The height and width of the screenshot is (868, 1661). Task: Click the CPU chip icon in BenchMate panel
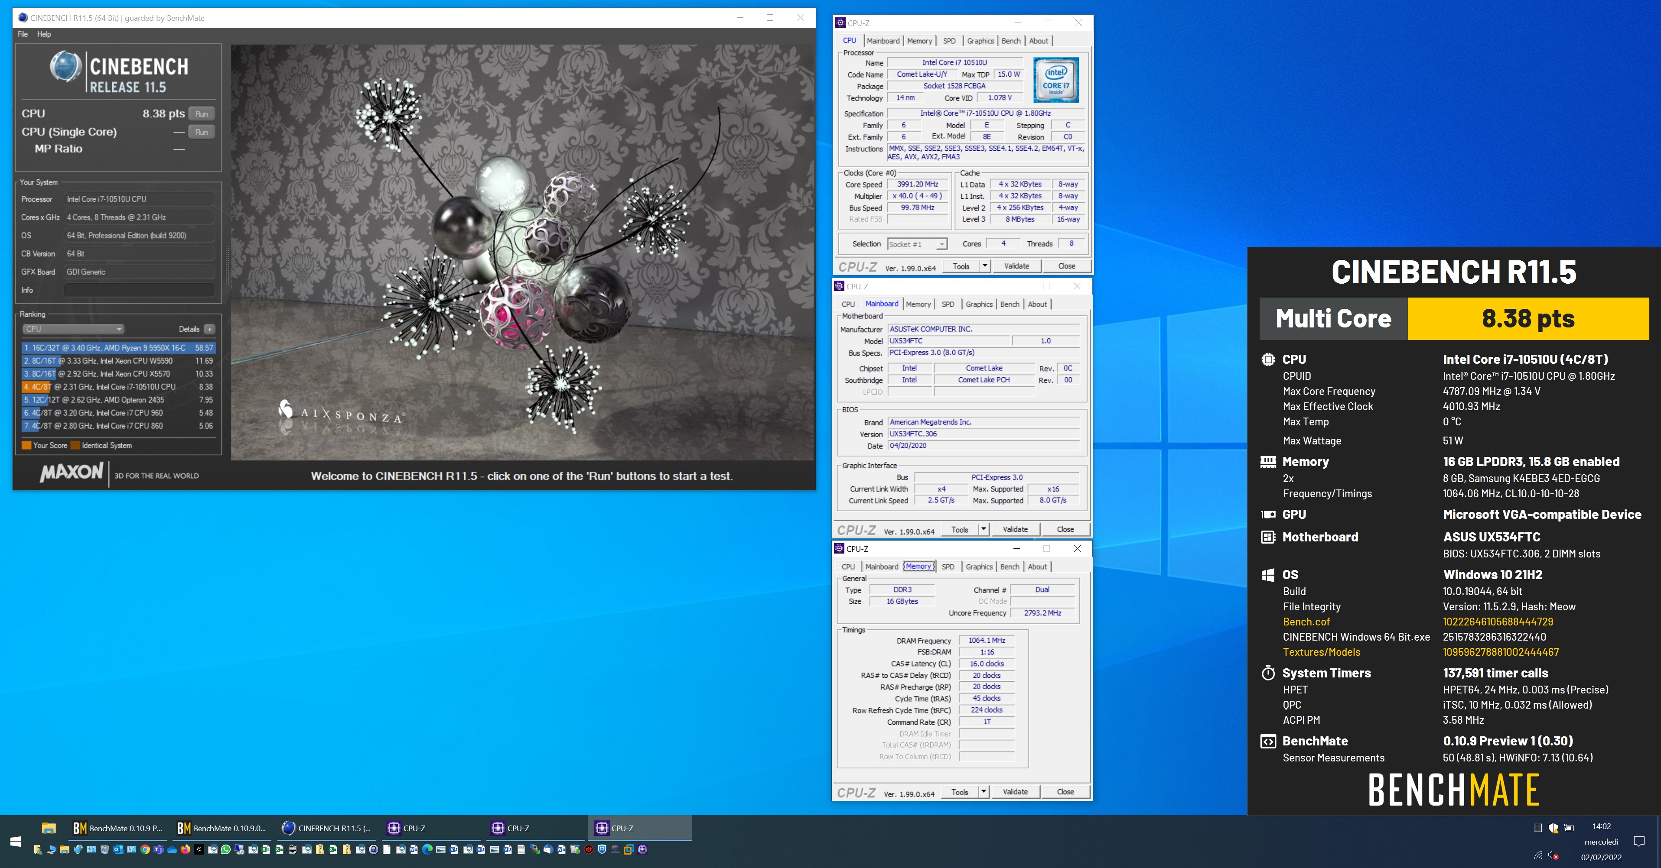tap(1268, 360)
